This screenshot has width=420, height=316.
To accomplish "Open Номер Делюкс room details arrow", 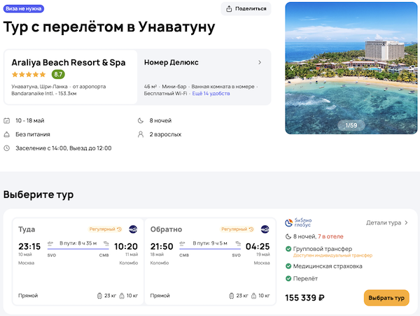I will pos(260,62).
